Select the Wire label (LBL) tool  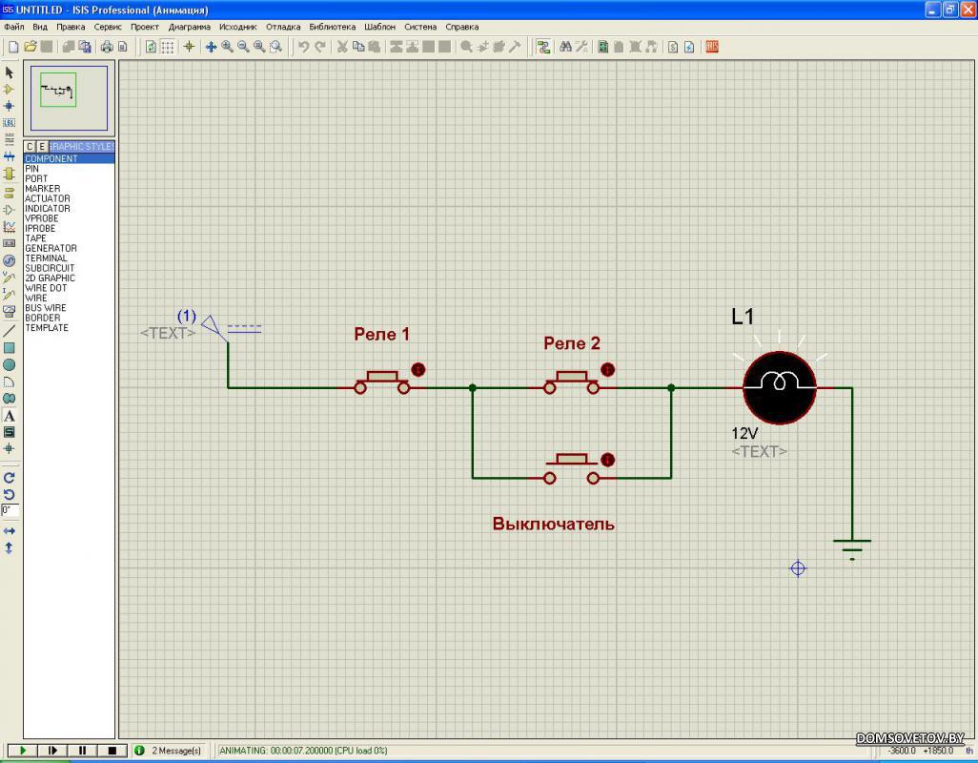(x=9, y=123)
